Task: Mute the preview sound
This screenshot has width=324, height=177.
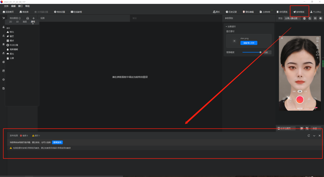Action: coord(320,18)
